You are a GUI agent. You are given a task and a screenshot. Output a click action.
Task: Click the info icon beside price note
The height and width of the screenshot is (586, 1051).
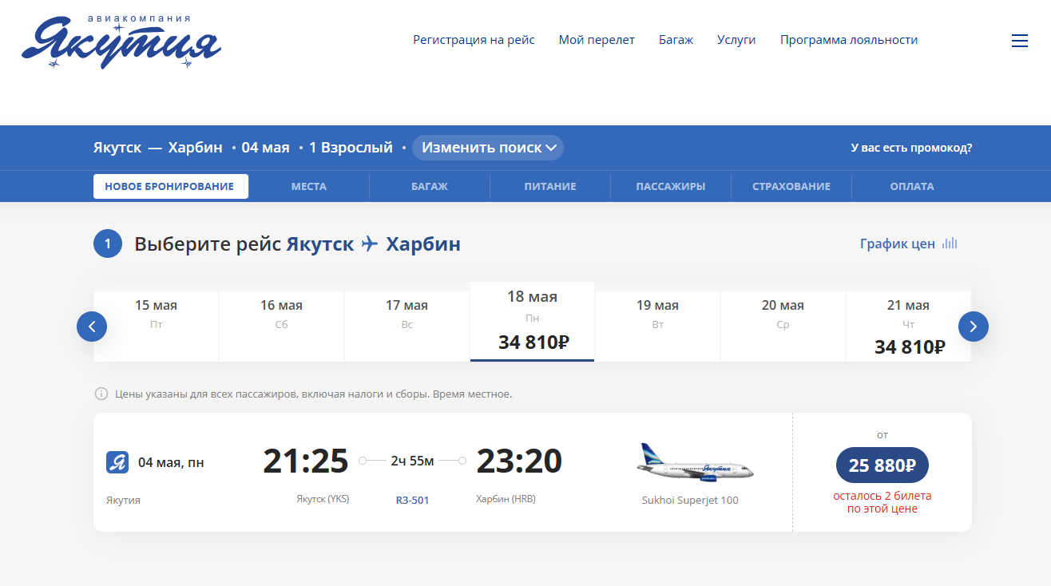[x=101, y=394]
